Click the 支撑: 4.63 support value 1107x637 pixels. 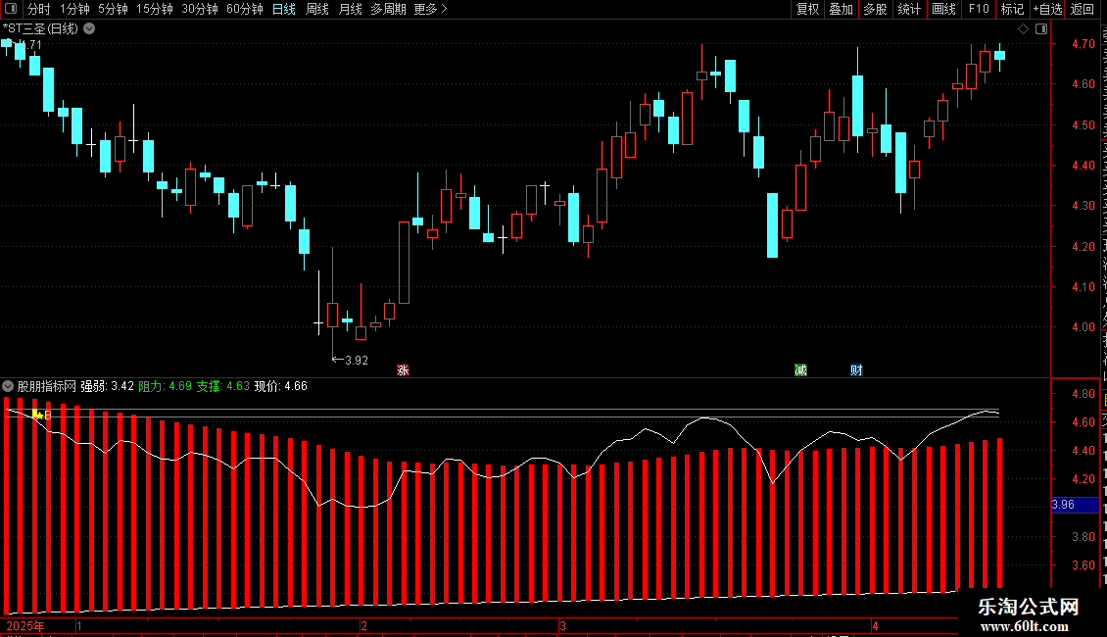[223, 386]
